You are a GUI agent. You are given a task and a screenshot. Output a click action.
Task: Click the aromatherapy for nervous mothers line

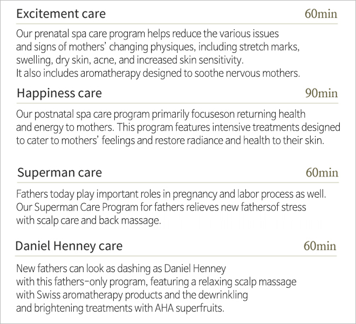click(x=158, y=73)
